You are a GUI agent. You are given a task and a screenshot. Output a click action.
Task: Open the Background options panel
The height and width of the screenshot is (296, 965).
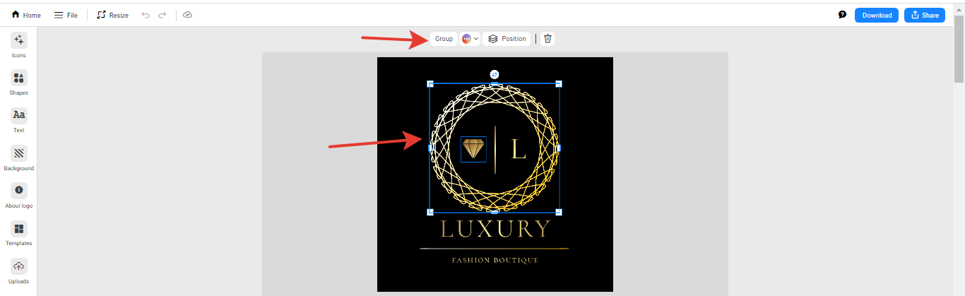pyautogui.click(x=18, y=153)
